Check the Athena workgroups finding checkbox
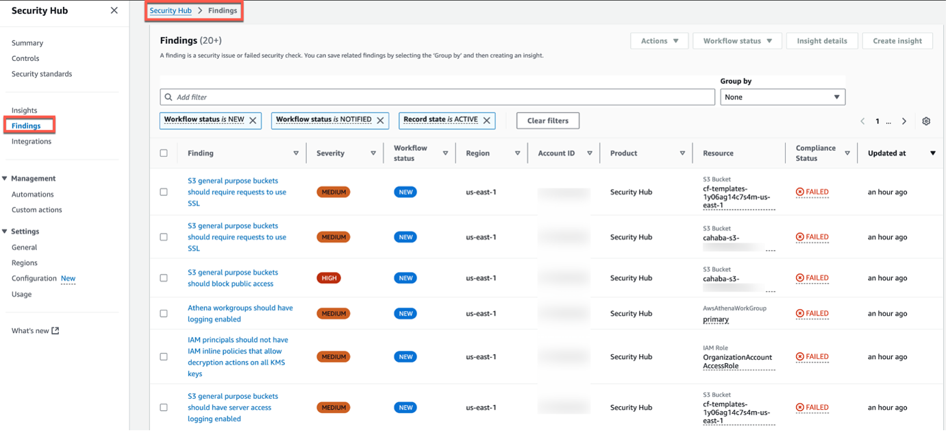The width and height of the screenshot is (948, 433). click(x=164, y=313)
